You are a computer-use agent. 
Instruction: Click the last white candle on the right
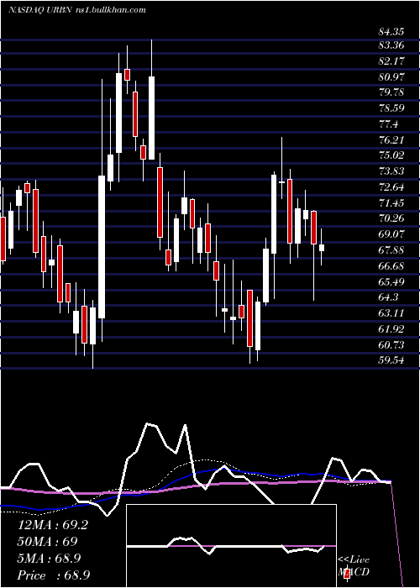(322, 248)
